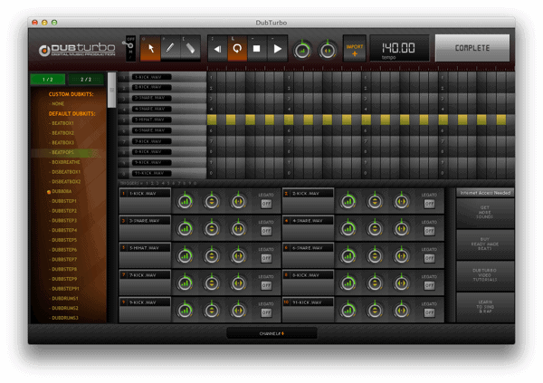Select the pencil draw tool
This screenshot has height=383, width=543.
pyautogui.click(x=171, y=48)
